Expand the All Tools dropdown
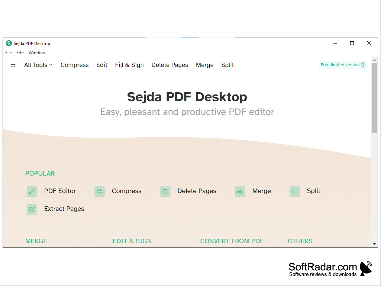The height and width of the screenshot is (286, 381). pos(38,65)
